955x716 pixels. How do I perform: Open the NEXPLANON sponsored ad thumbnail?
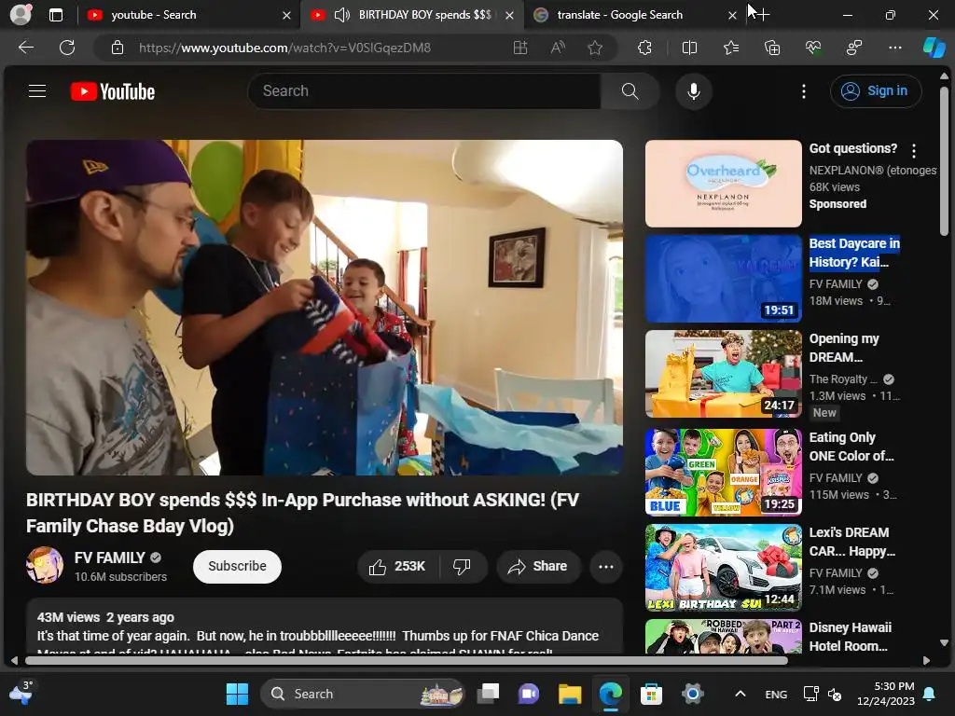[723, 184]
